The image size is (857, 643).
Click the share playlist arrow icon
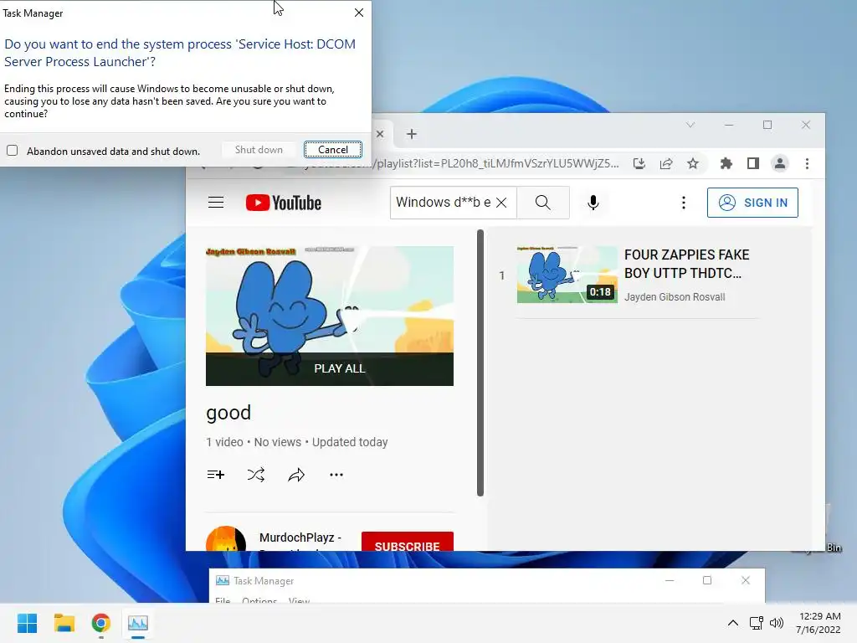coord(295,475)
